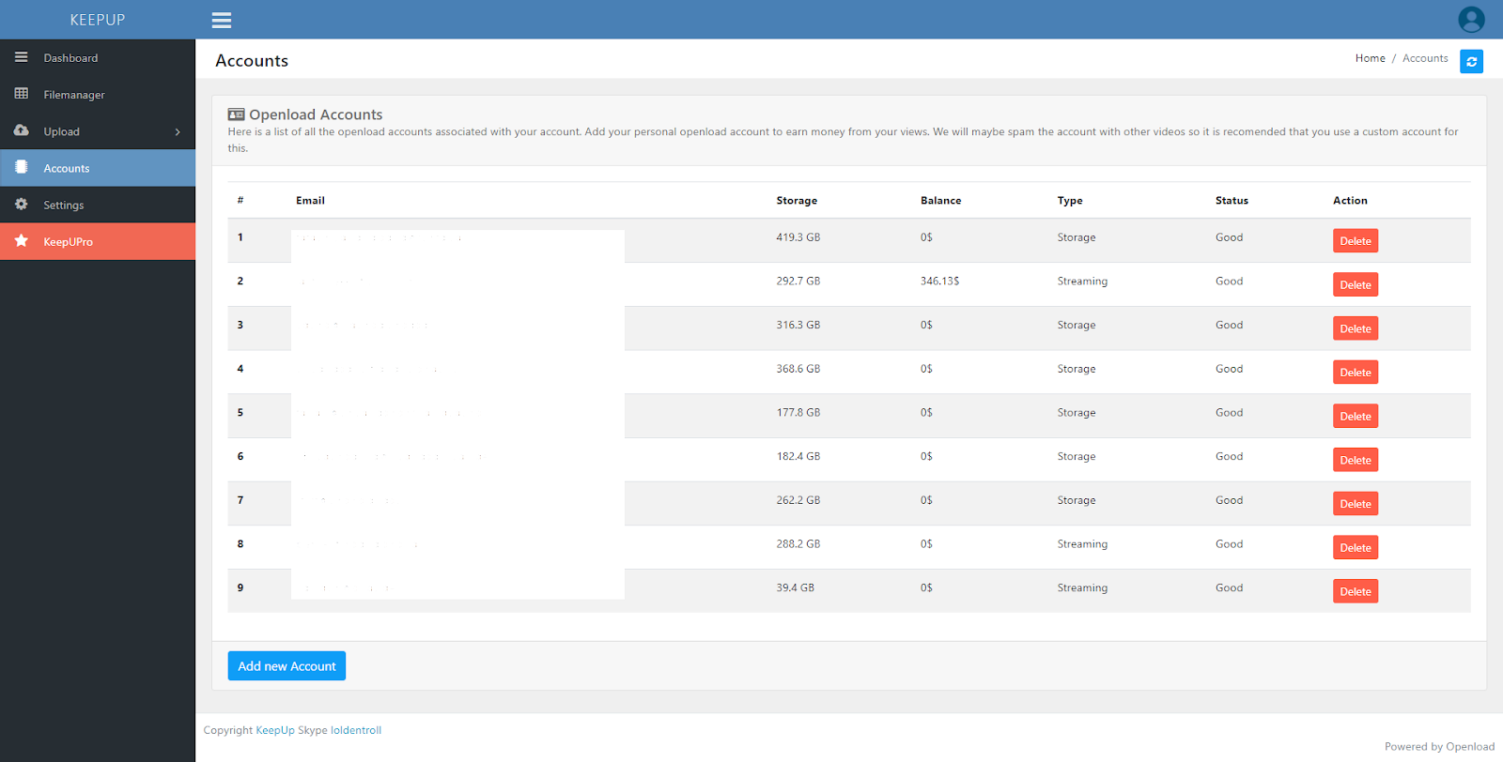The height and width of the screenshot is (762, 1503).
Task: Go to Home breadcrumb link
Action: point(1370,58)
